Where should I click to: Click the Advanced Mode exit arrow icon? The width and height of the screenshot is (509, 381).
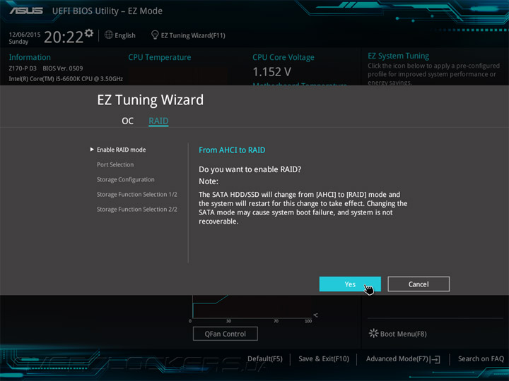[435, 359]
